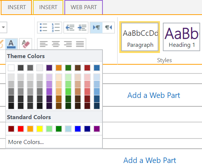The height and width of the screenshot is (167, 202).
Task: Click the lower Add a Web Part link
Action: (150, 160)
